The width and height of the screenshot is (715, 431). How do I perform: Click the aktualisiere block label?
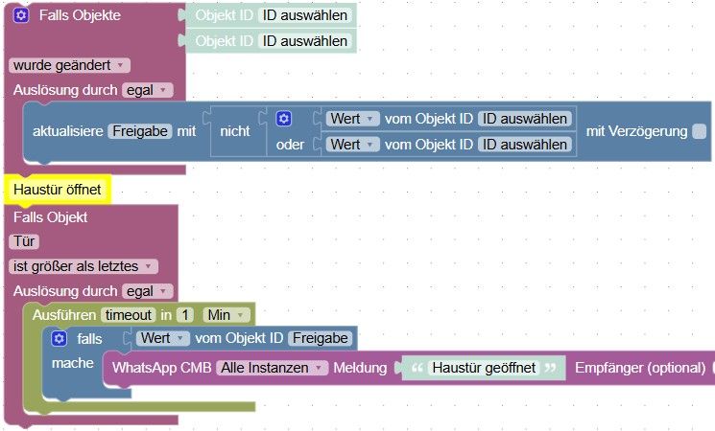pos(68,131)
